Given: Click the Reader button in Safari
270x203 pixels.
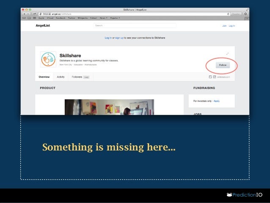Looking at the screenshot, I should pyautogui.click(x=236, y=14).
